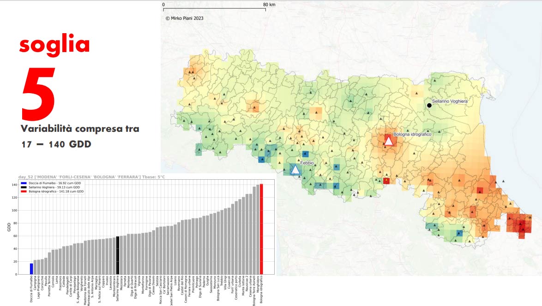The width and height of the screenshot is (542, 306).
Task: Select the blue Doccia di Fiumalbo bar
Action: (x=31, y=269)
